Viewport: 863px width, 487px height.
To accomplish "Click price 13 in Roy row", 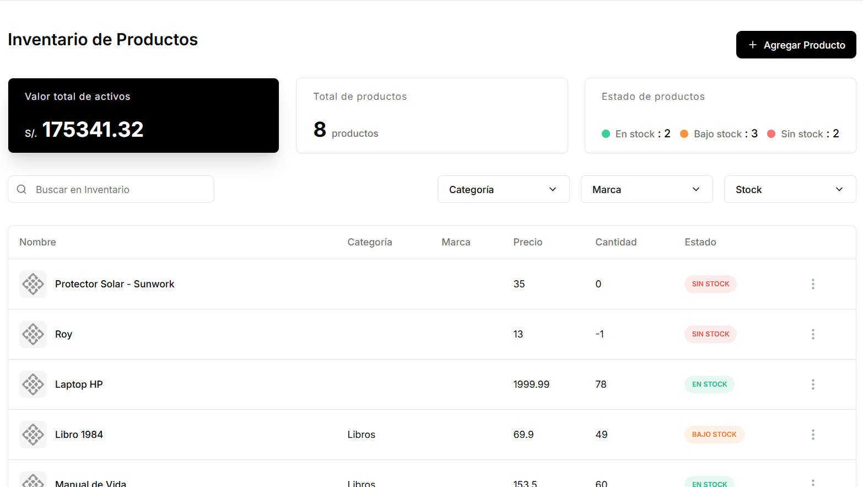I will (518, 334).
